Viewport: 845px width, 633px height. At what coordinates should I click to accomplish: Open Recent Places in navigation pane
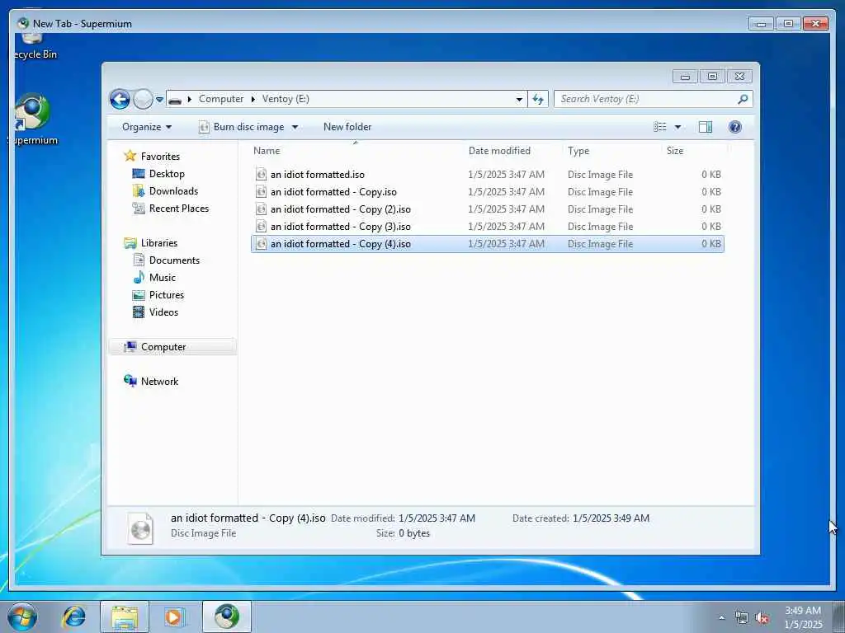(179, 209)
